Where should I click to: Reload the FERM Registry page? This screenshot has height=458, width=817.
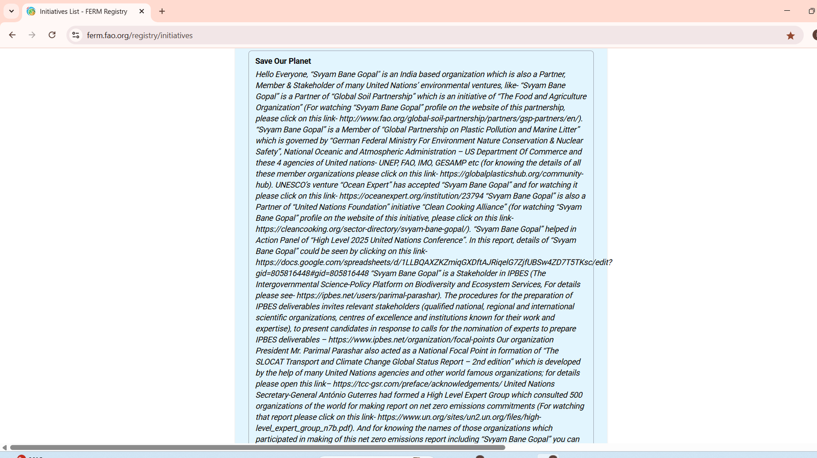tap(52, 35)
